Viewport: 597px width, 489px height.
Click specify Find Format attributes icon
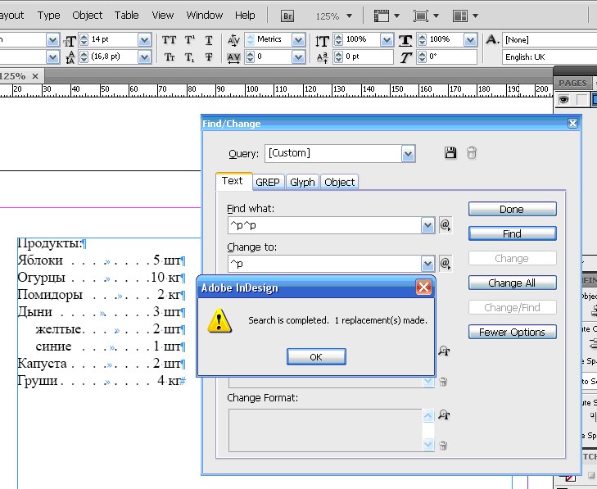444,351
